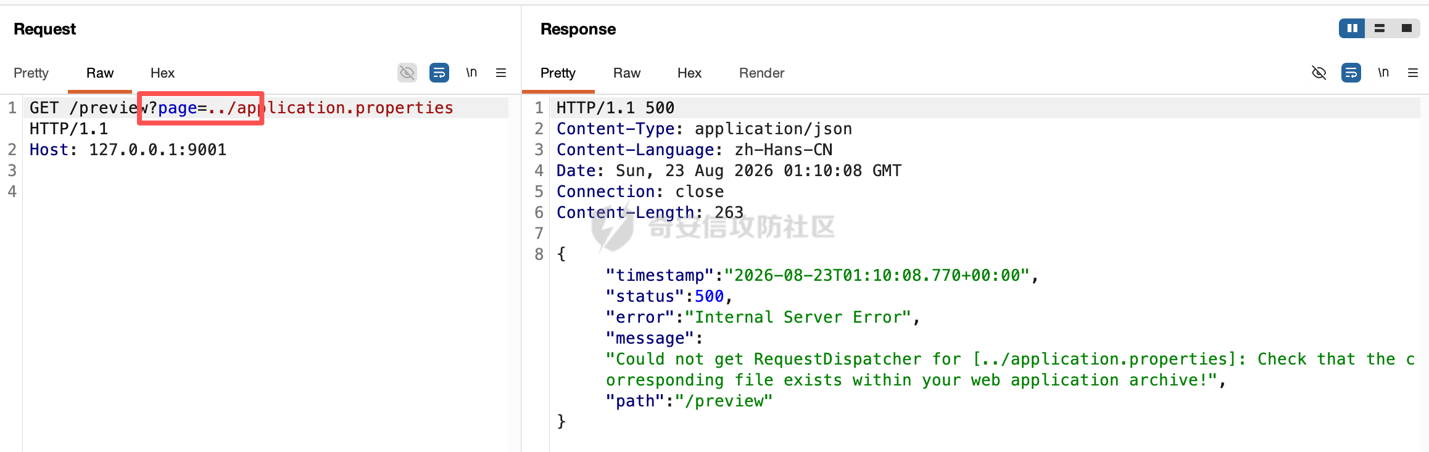Open the Response Render tab
The width and height of the screenshot is (1429, 452).
pyautogui.click(x=762, y=73)
